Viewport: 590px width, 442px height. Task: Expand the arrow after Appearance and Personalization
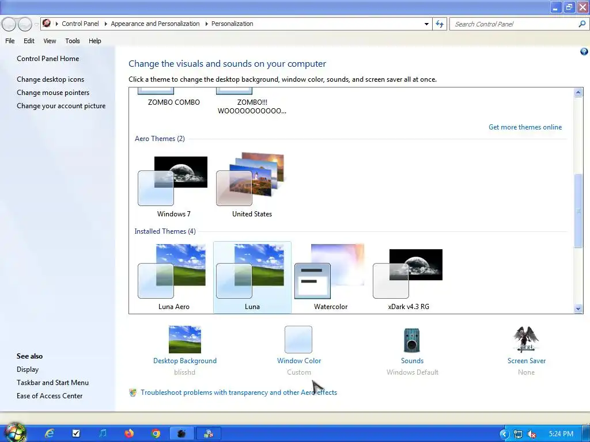tap(207, 24)
